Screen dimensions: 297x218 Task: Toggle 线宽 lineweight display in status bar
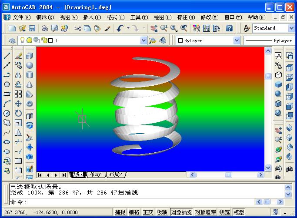pos(225,212)
